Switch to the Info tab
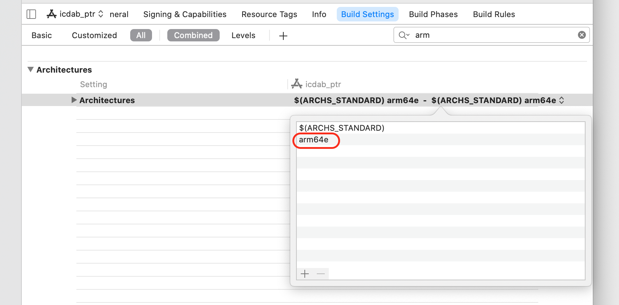 (319, 14)
